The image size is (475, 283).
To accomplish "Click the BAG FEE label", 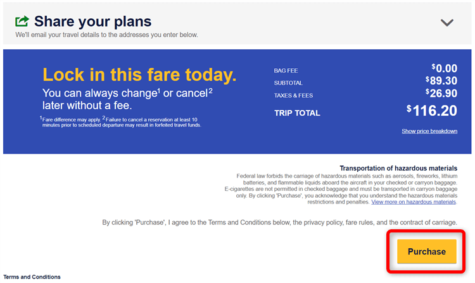I will (285, 70).
